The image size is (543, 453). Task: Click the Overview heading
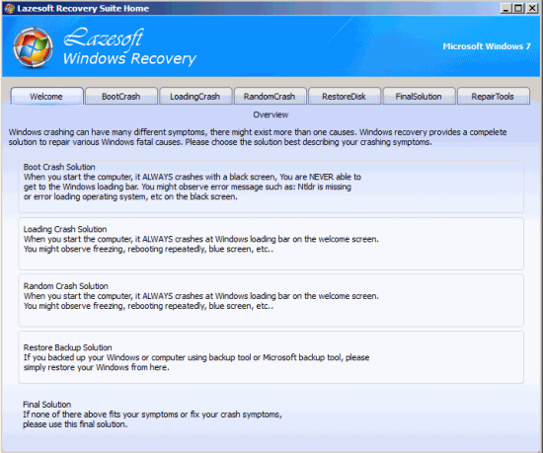pyautogui.click(x=271, y=114)
